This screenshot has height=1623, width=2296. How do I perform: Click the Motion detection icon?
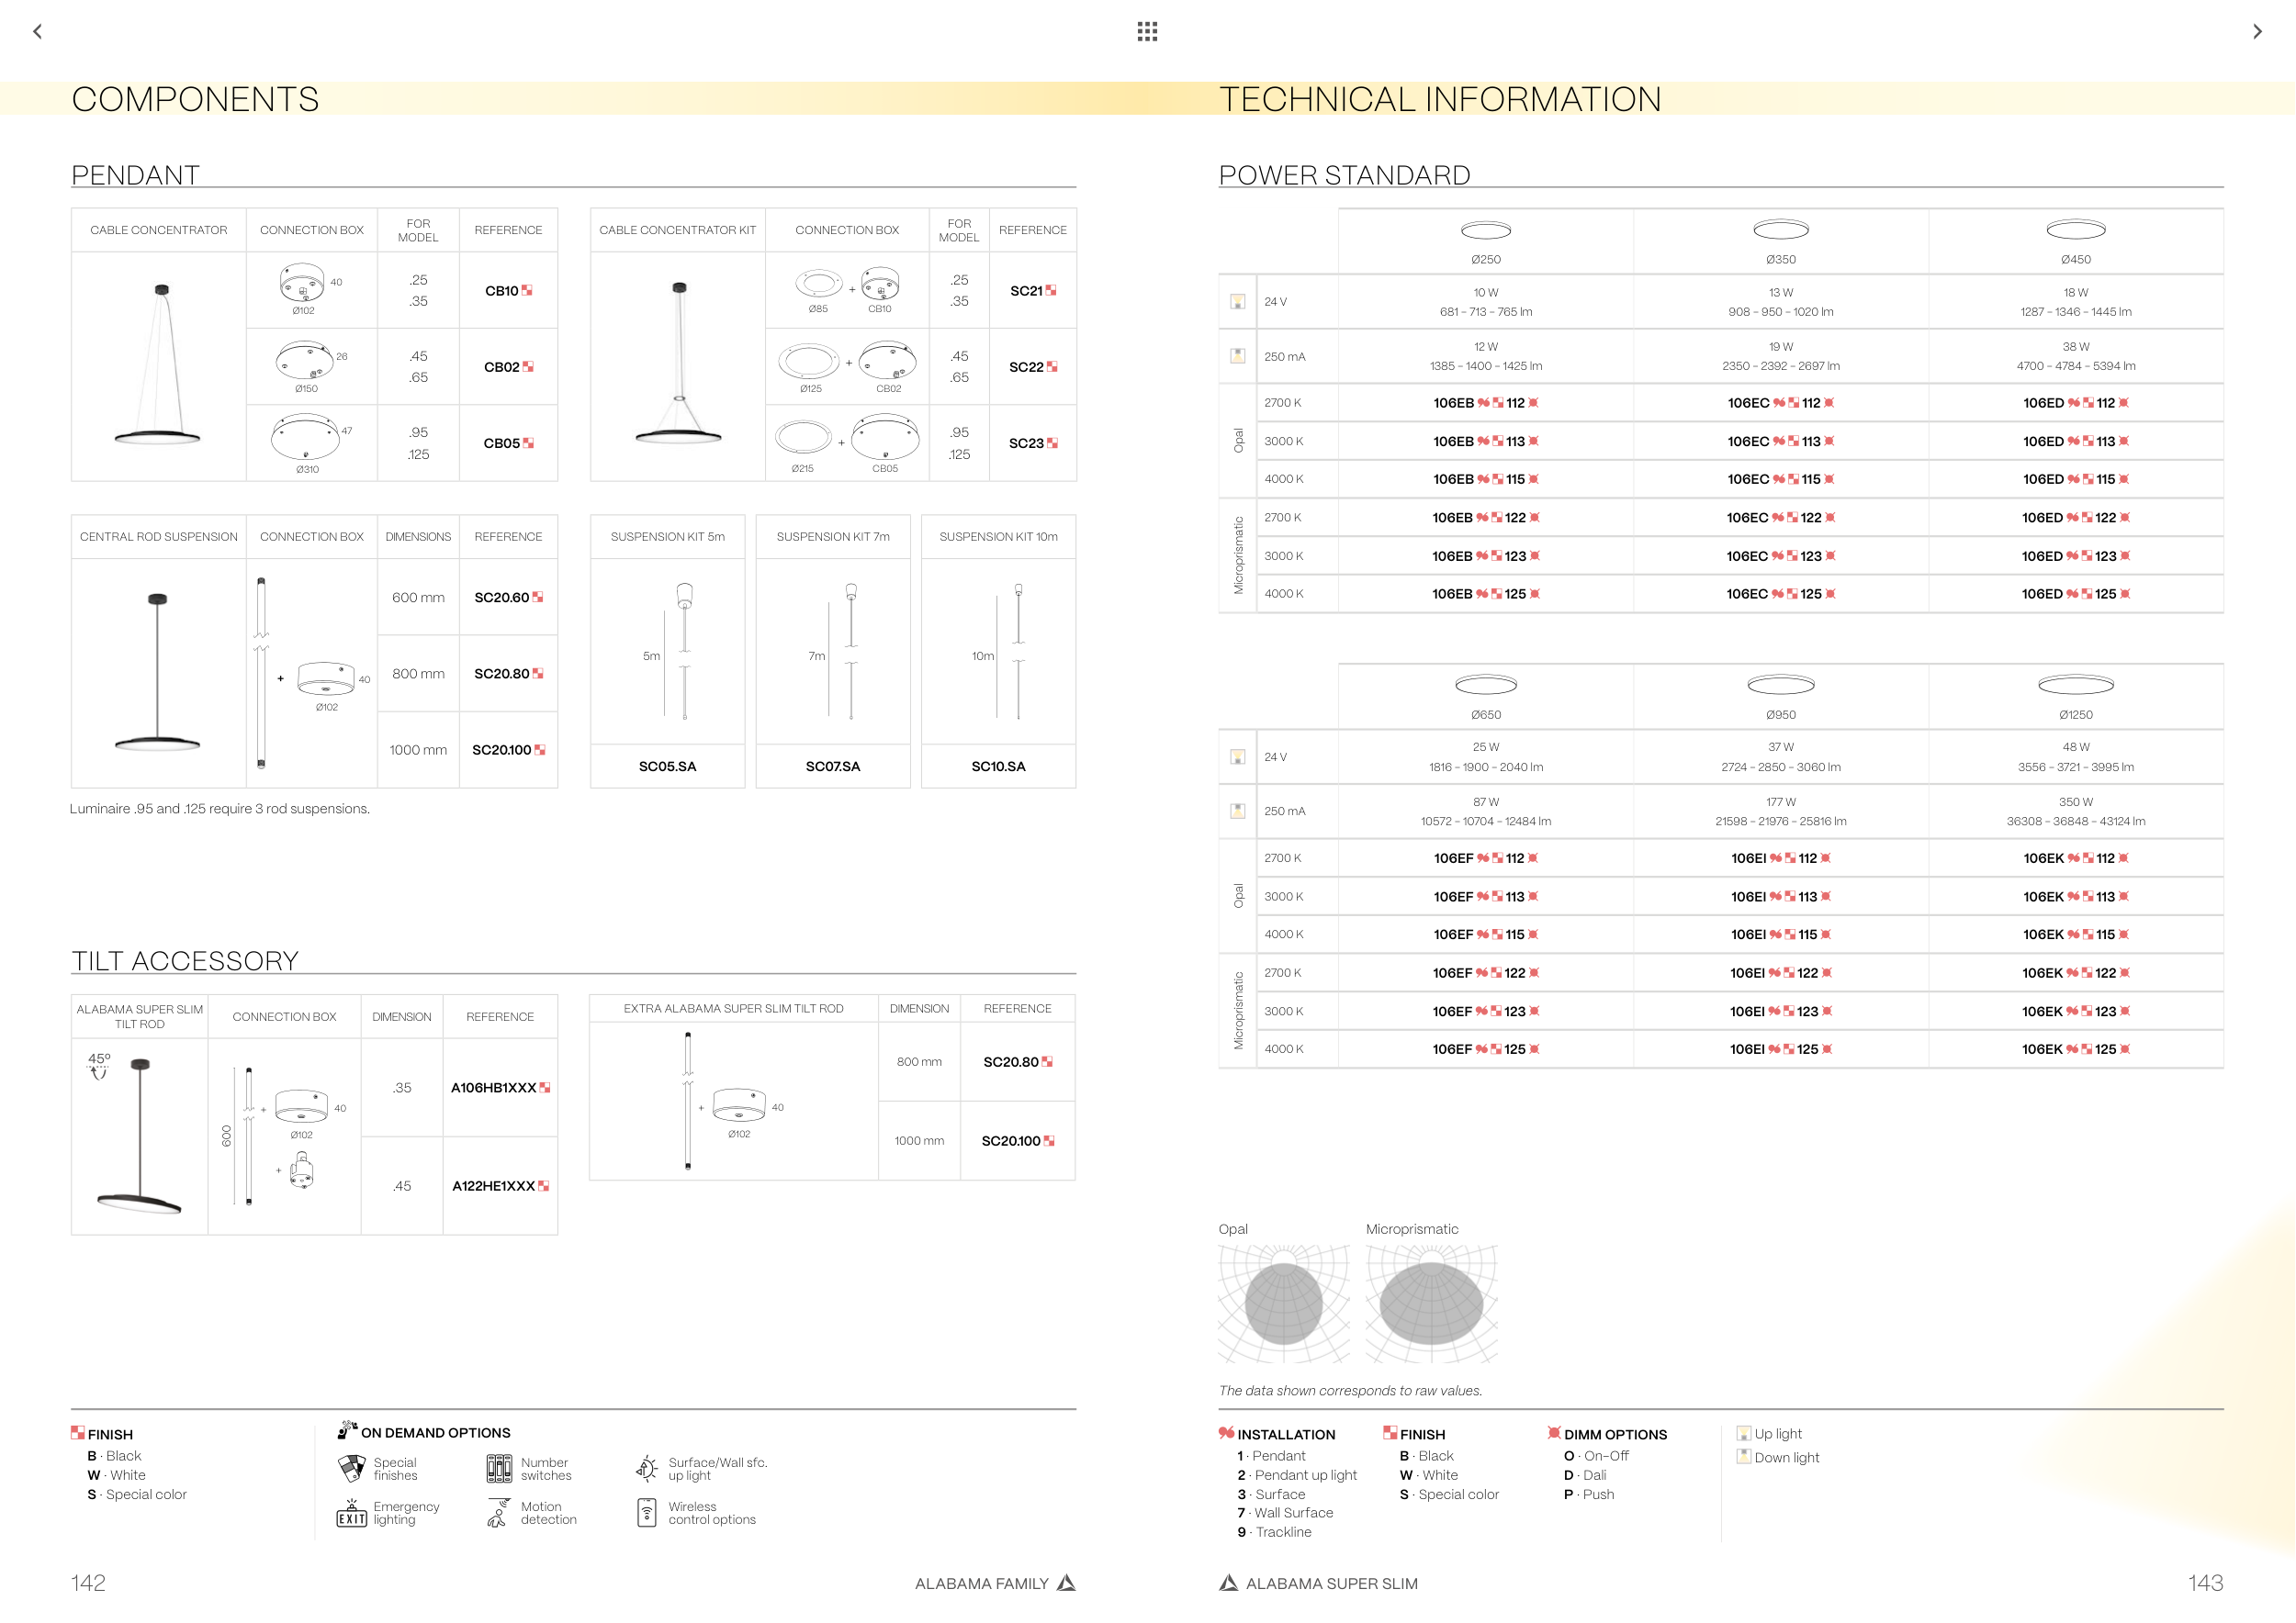pyautogui.click(x=498, y=1513)
